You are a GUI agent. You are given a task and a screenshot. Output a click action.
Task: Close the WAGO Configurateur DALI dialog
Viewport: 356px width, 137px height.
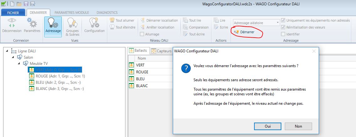(x=314, y=51)
